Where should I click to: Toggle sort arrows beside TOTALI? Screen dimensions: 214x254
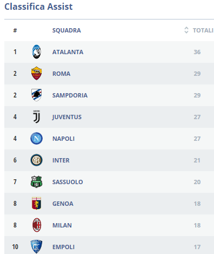point(186,30)
